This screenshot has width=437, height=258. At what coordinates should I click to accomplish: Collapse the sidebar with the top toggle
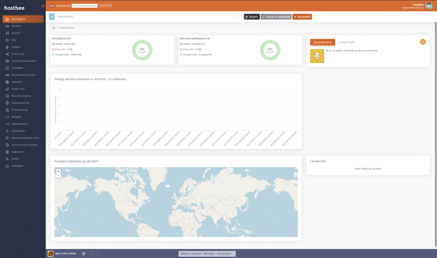[43, 6]
